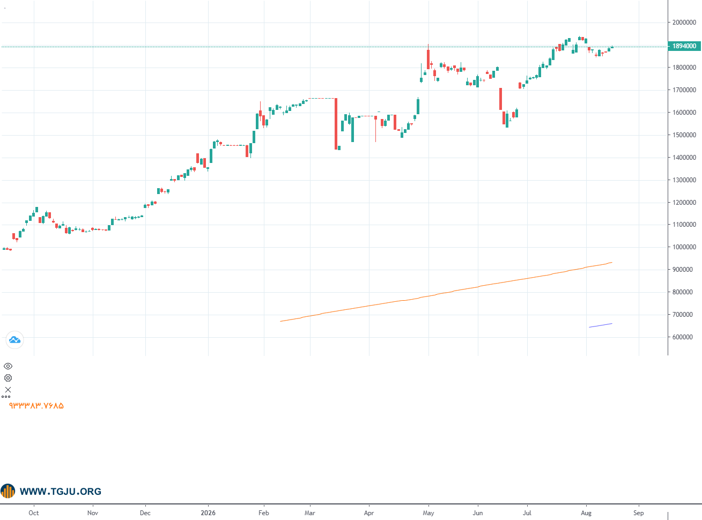
Task: Toggle indicator visibility with the eye icon
Action: coord(8,366)
